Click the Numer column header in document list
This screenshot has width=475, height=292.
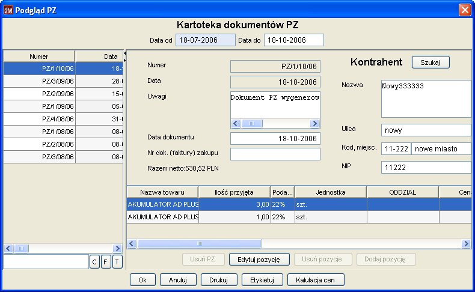[x=39, y=56]
